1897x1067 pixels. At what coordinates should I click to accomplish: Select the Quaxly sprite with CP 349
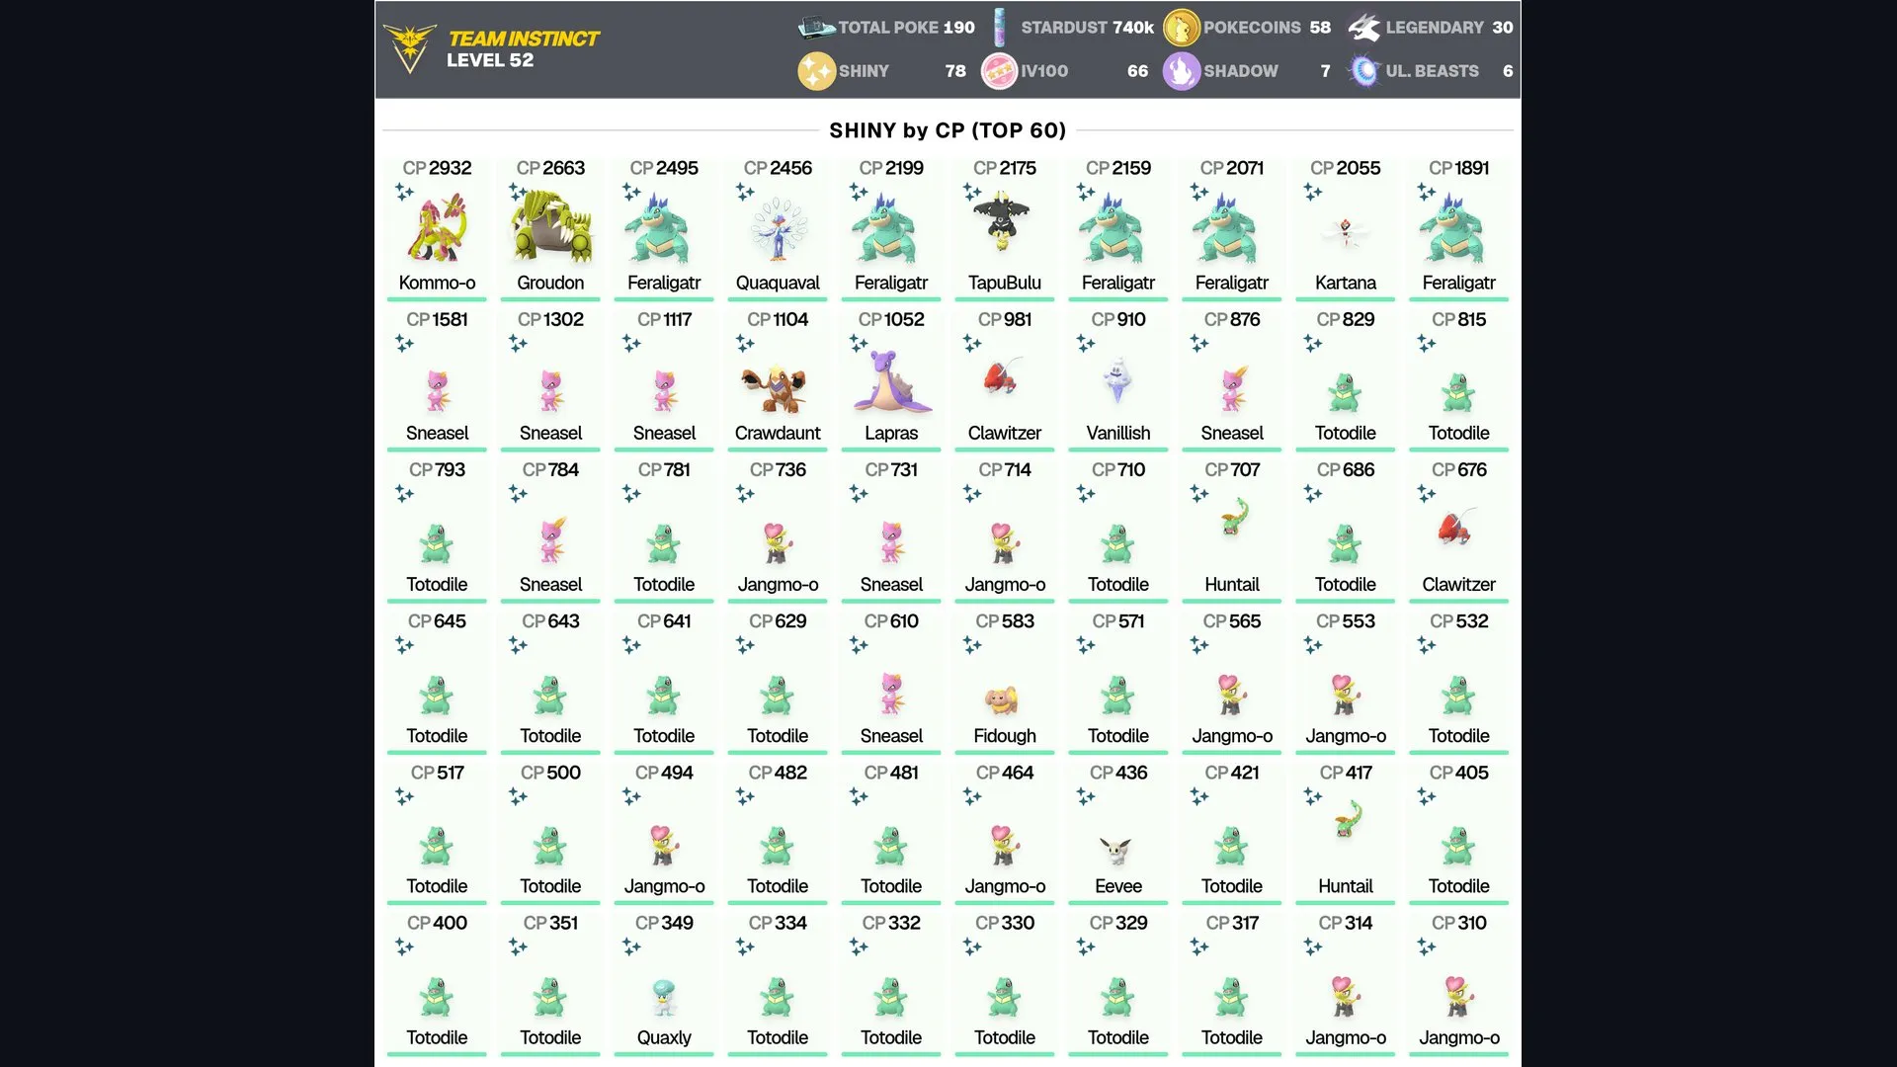pyautogui.click(x=664, y=997)
